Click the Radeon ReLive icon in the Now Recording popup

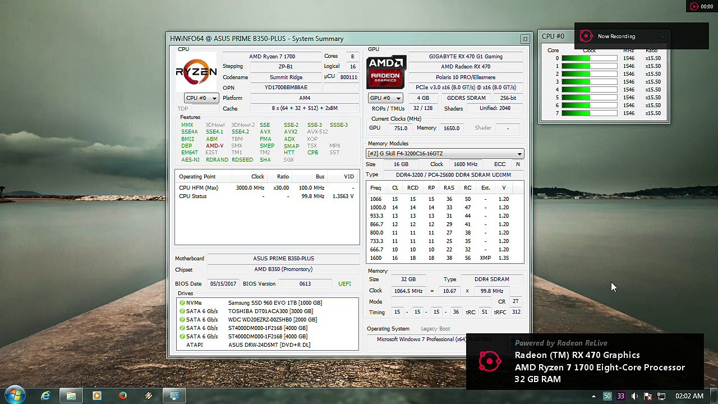[586, 36]
